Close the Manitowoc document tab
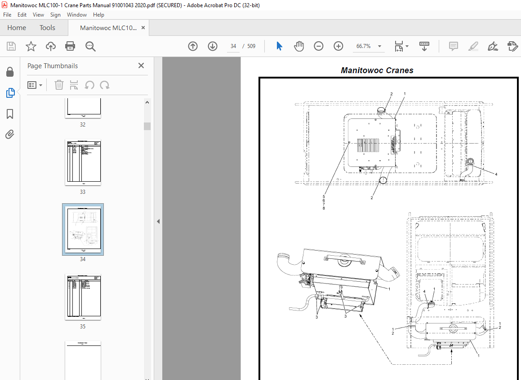 (x=143, y=27)
